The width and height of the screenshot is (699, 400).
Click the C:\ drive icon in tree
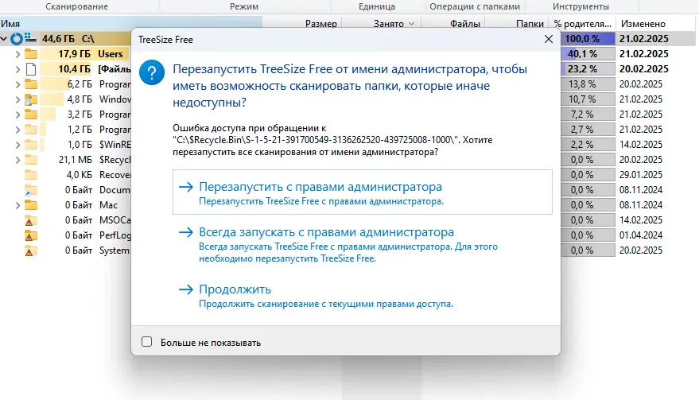(30, 38)
